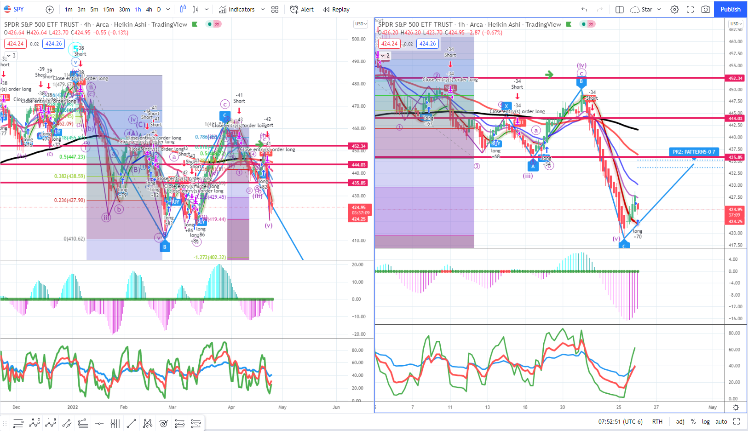This screenshot has width=748, height=431.
Task: Switch to the 4h timeframe
Action: (x=149, y=9)
